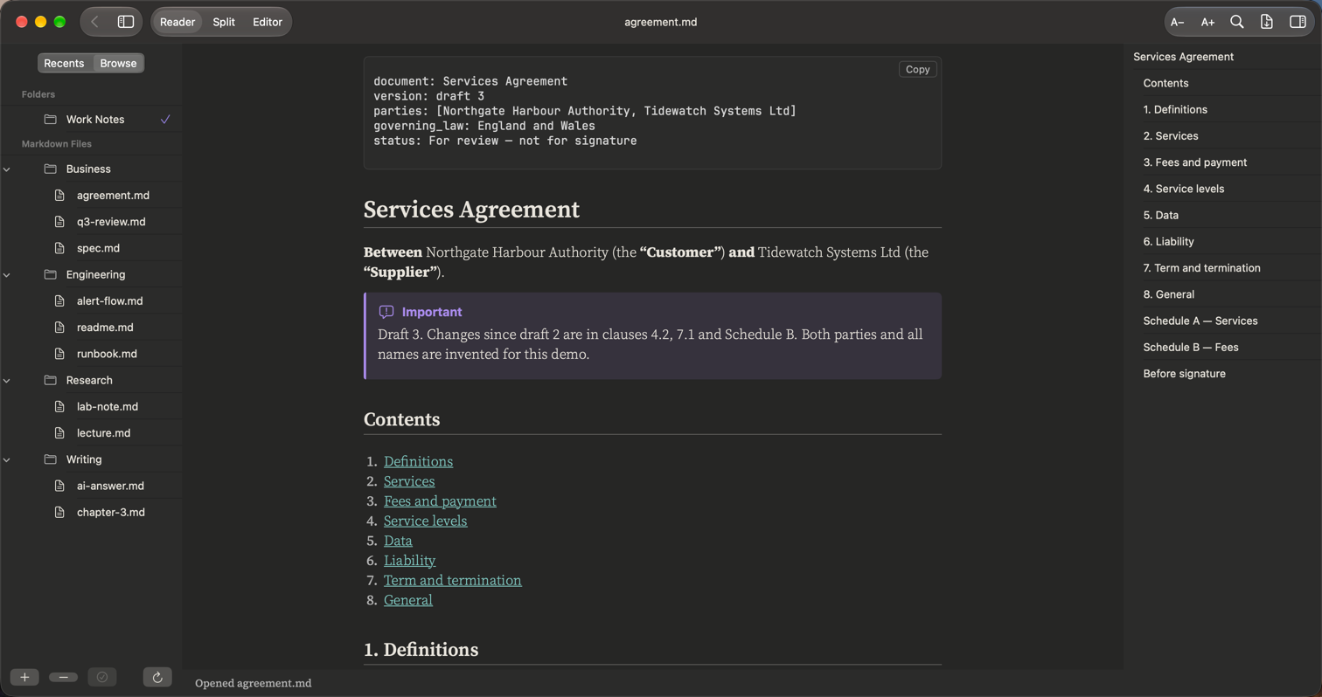The image size is (1322, 697).
Task: Open readme.md in the file tree
Action: click(x=105, y=328)
